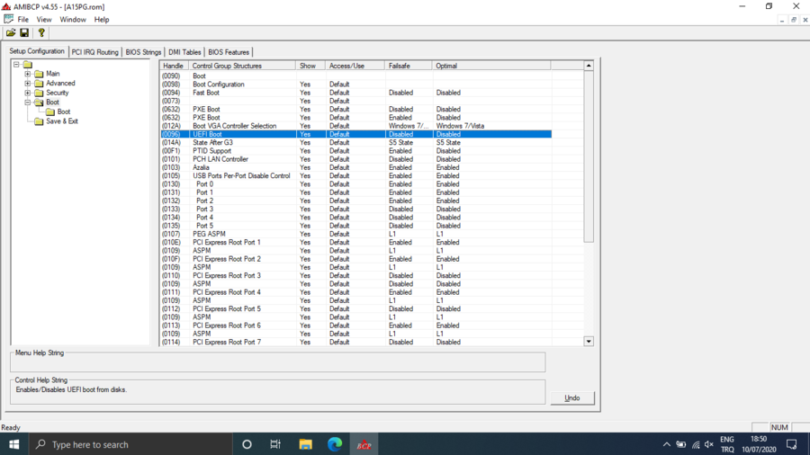The height and width of the screenshot is (455, 810).
Task: Click the AMIBCP icon in the taskbar
Action: click(364, 444)
